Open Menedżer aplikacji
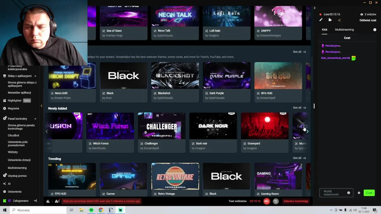The image size is (381, 214). [19, 92]
